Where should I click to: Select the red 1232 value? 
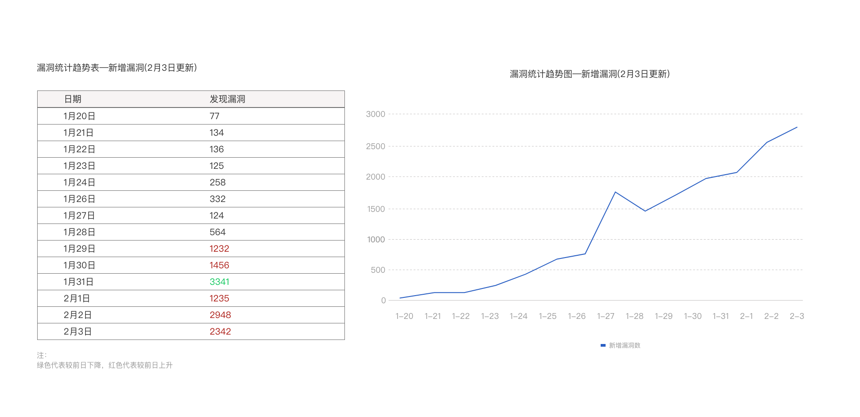click(x=219, y=249)
